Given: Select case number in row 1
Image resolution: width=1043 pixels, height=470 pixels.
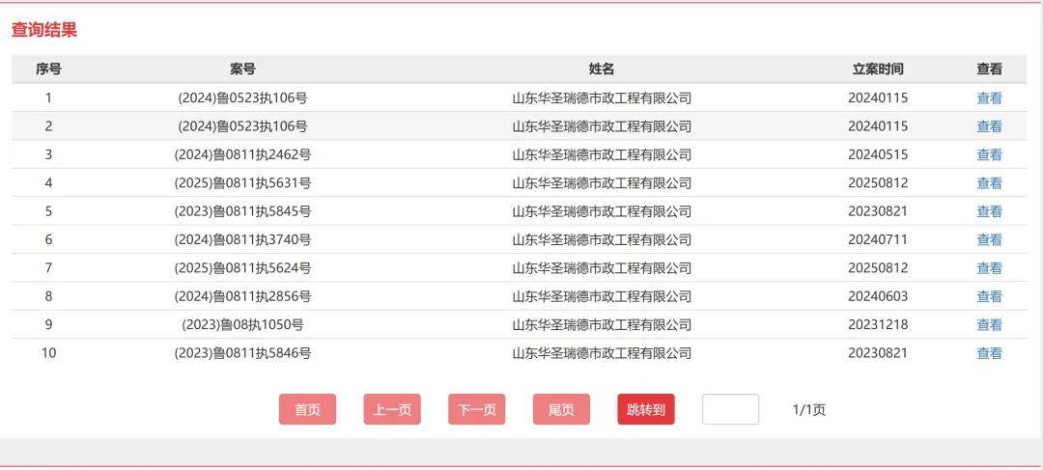Looking at the screenshot, I should point(242,98).
